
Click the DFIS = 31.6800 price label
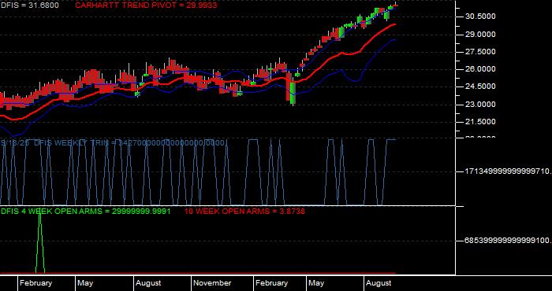click(x=30, y=6)
